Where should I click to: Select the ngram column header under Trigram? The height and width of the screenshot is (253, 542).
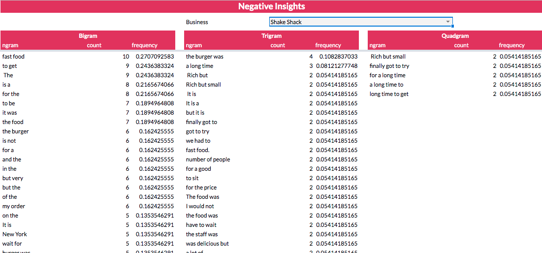pyautogui.click(x=194, y=45)
